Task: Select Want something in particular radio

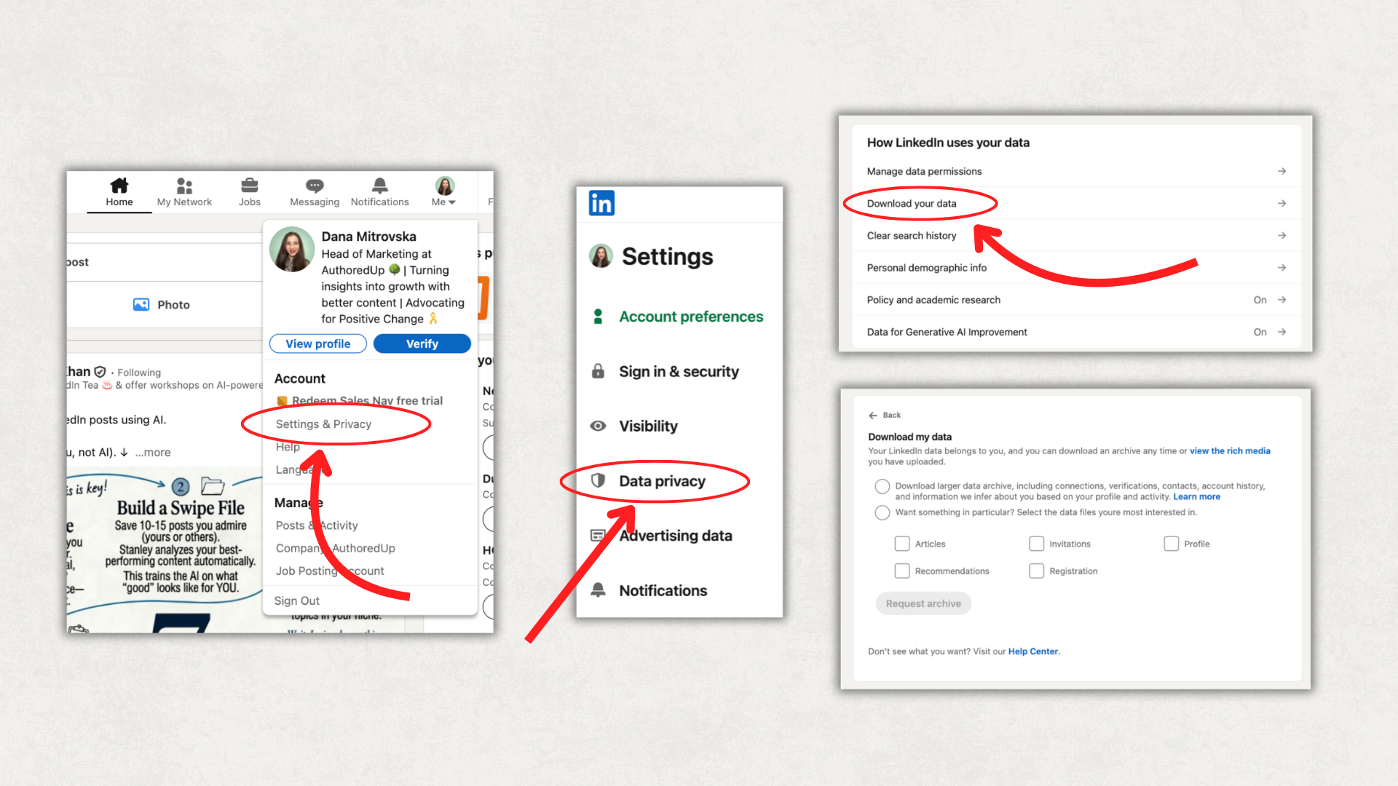Action: click(882, 512)
